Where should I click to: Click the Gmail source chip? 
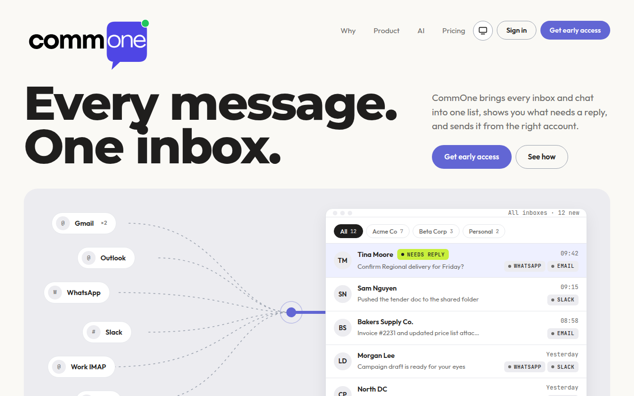tap(84, 223)
